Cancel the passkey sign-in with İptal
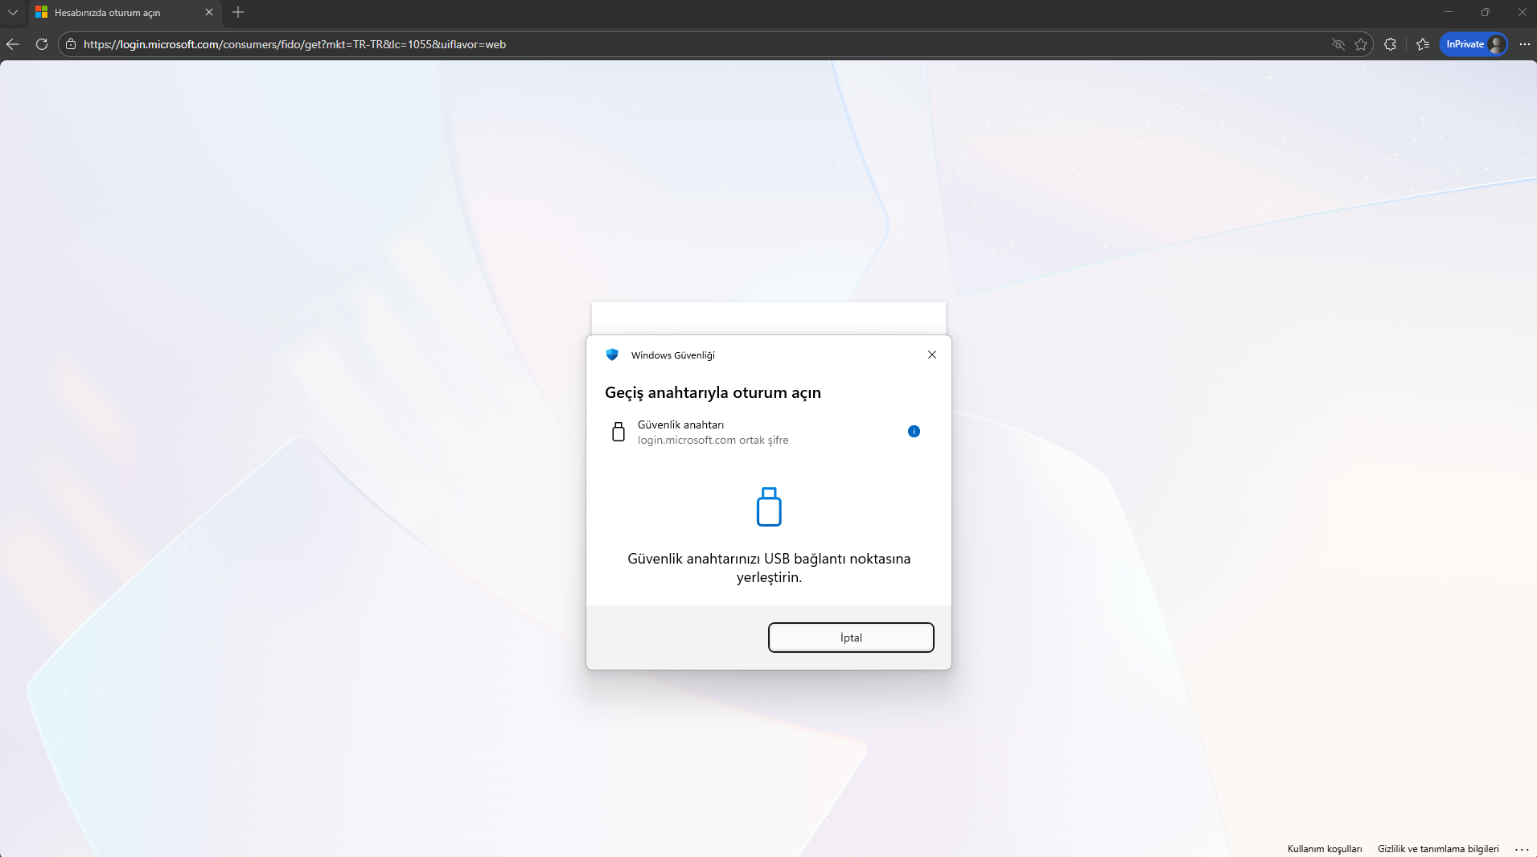 tap(851, 638)
